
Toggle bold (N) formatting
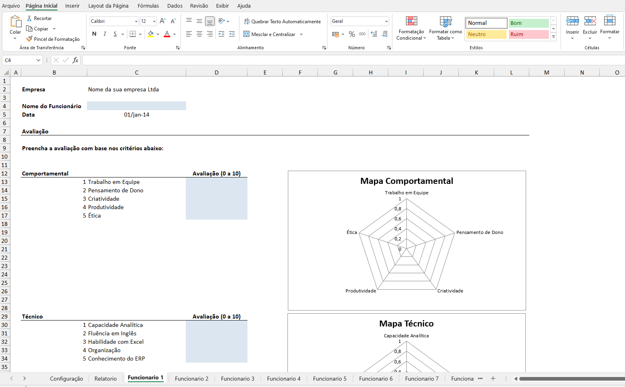(x=94, y=34)
